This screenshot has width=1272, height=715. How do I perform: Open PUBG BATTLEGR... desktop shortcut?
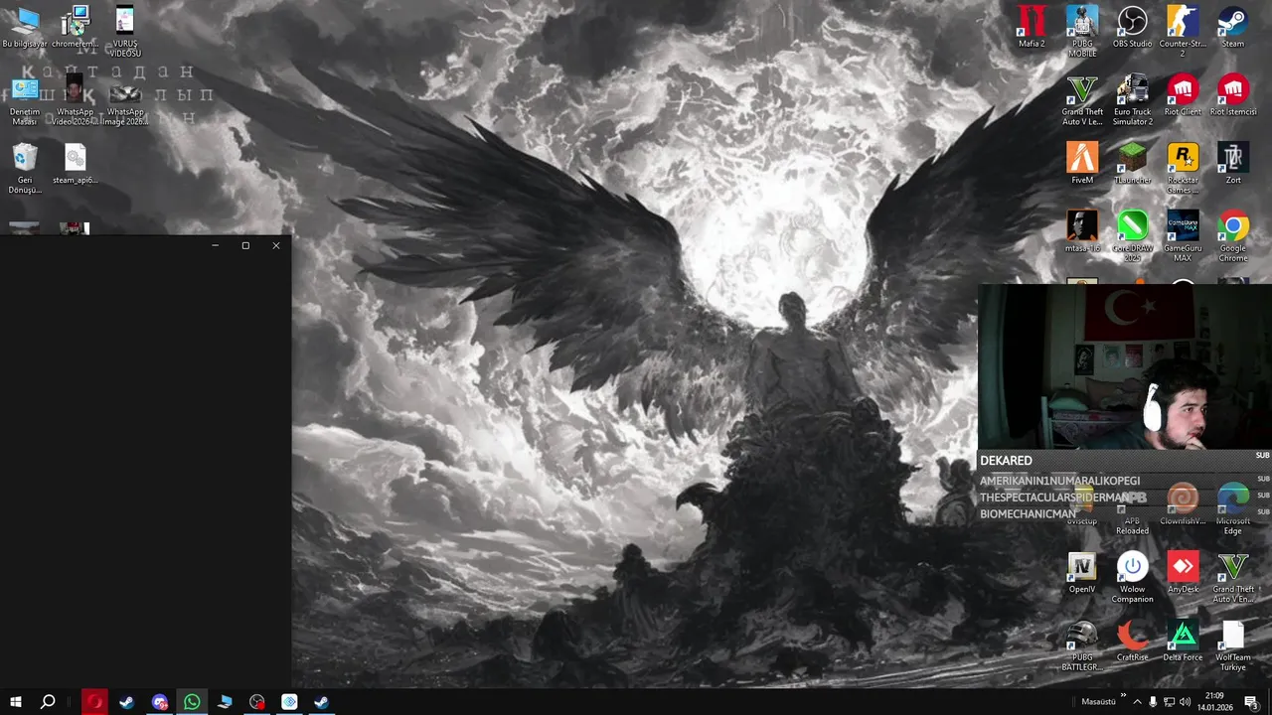[1082, 645]
